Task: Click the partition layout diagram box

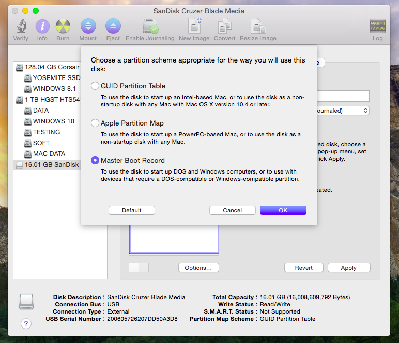Action: pyautogui.click(x=174, y=239)
